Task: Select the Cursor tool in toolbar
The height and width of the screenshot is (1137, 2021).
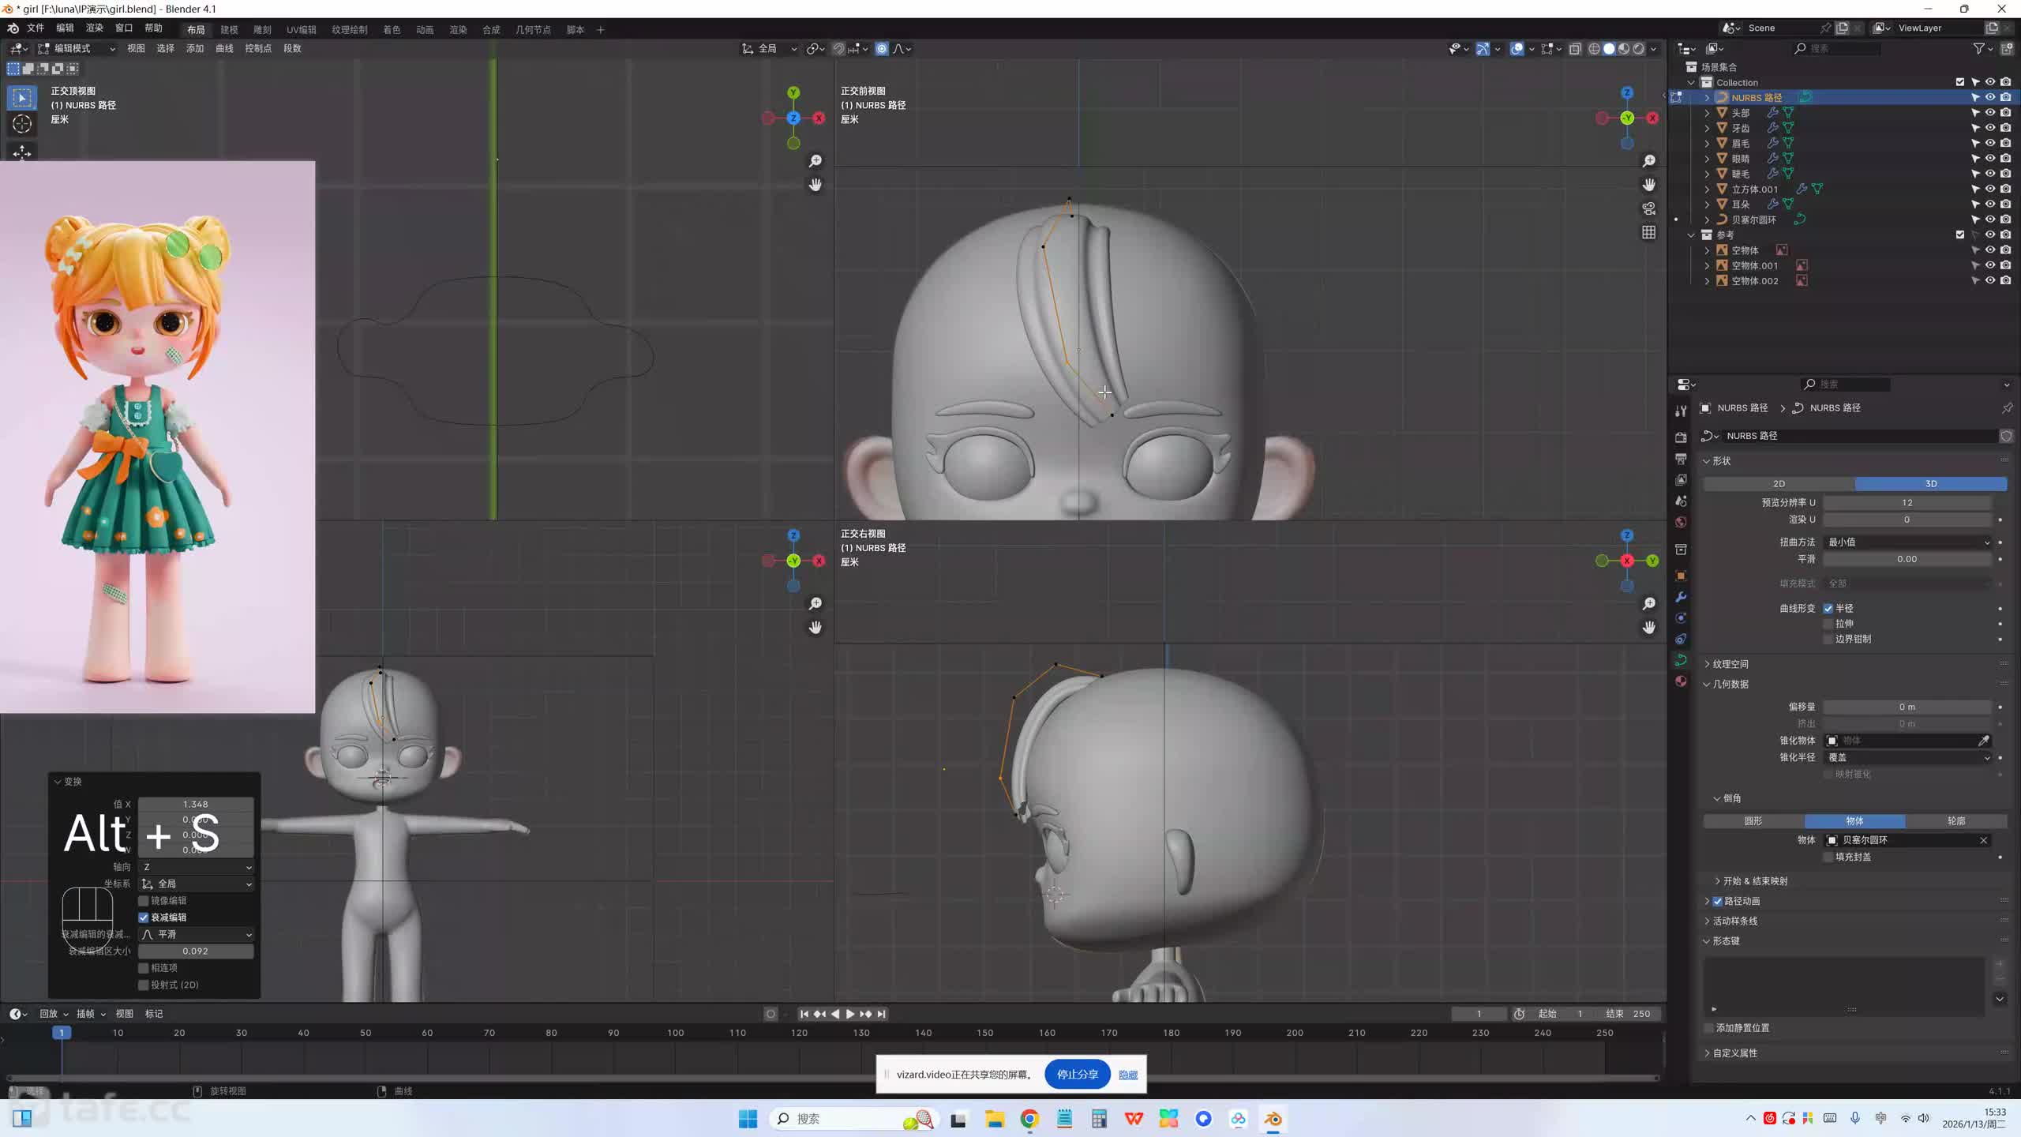Action: coord(22,124)
